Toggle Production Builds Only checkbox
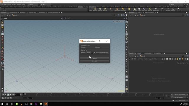The width and height of the screenshot is (189, 106). tap(94, 52)
